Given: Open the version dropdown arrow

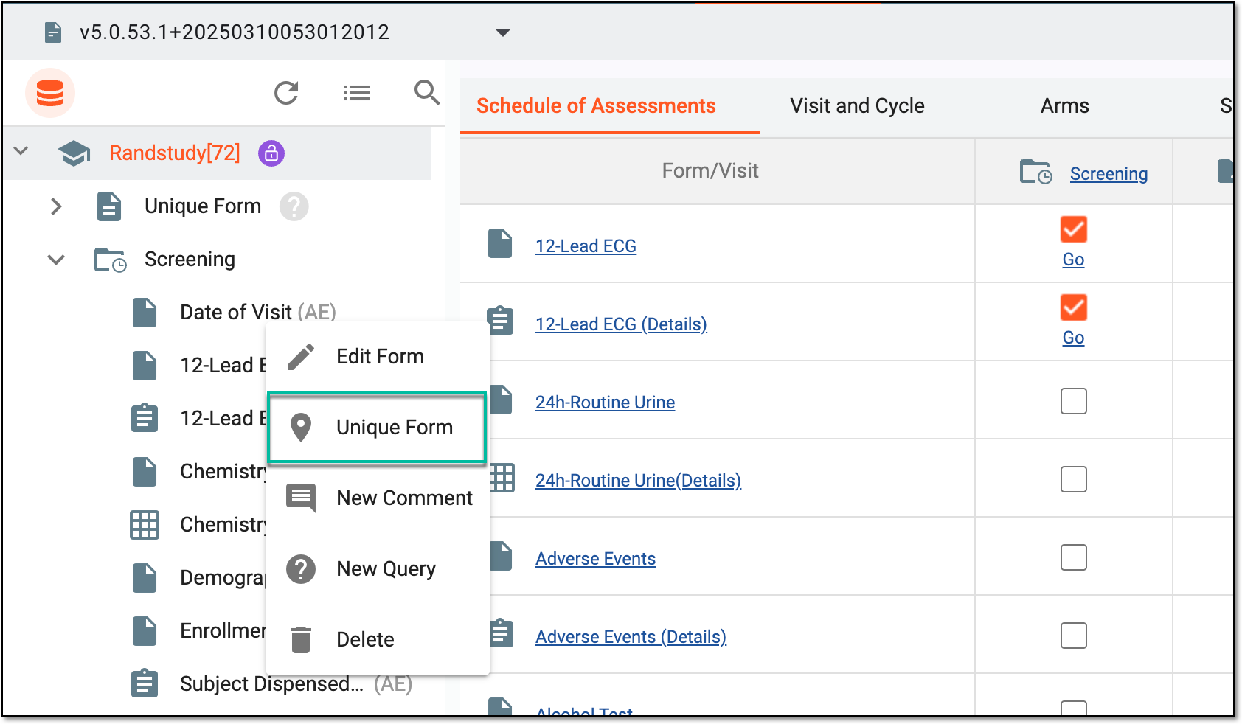Looking at the screenshot, I should coord(503,32).
